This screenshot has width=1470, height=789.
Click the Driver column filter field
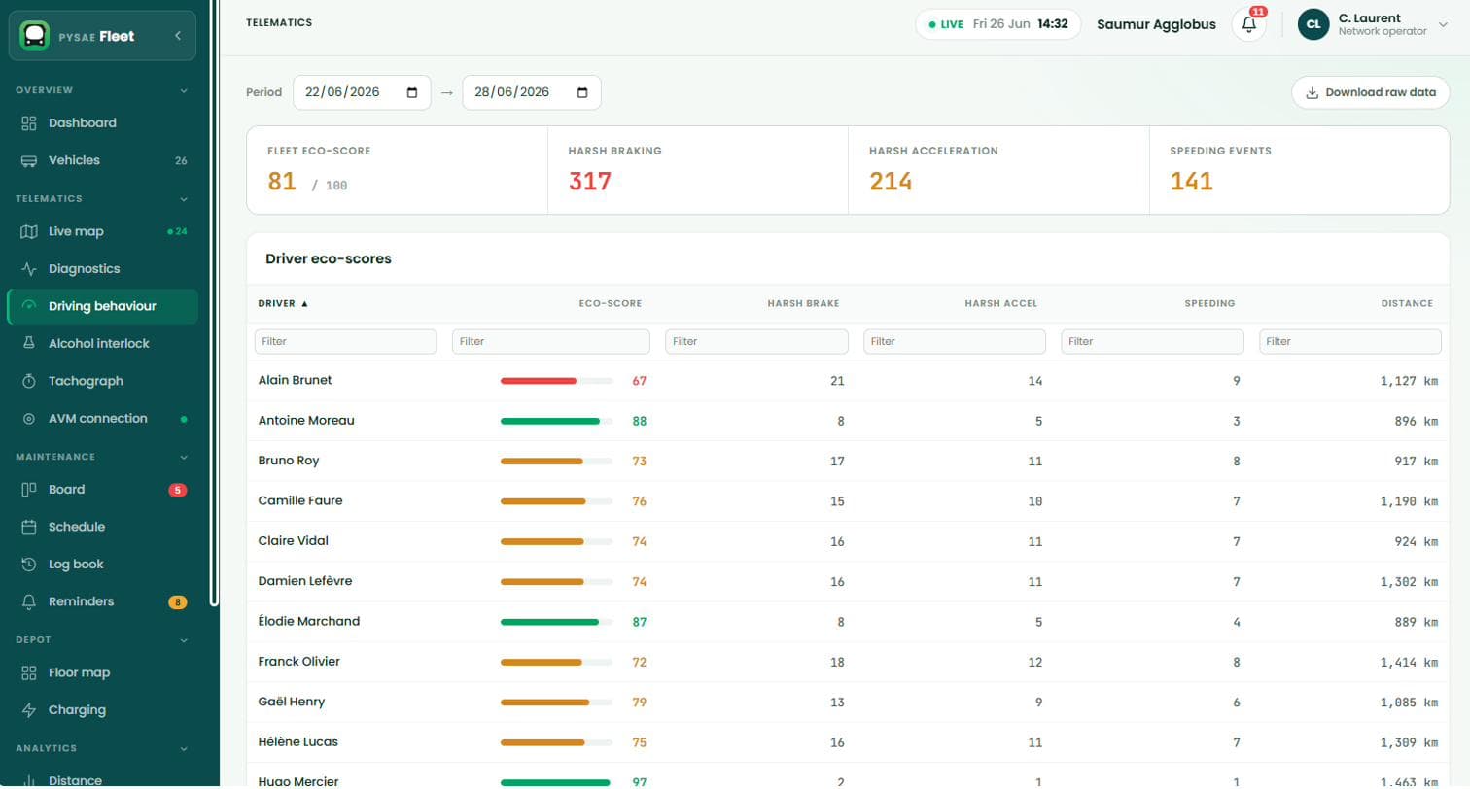click(x=345, y=341)
